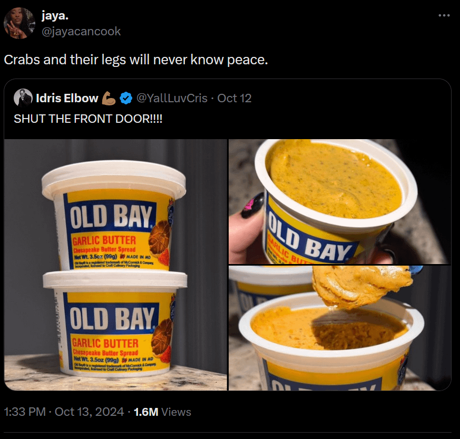Click Idris Elbow's small profile avatar
The height and width of the screenshot is (439, 460).
click(23, 98)
